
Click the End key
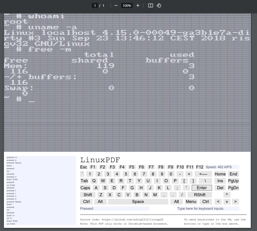(x=233, y=174)
